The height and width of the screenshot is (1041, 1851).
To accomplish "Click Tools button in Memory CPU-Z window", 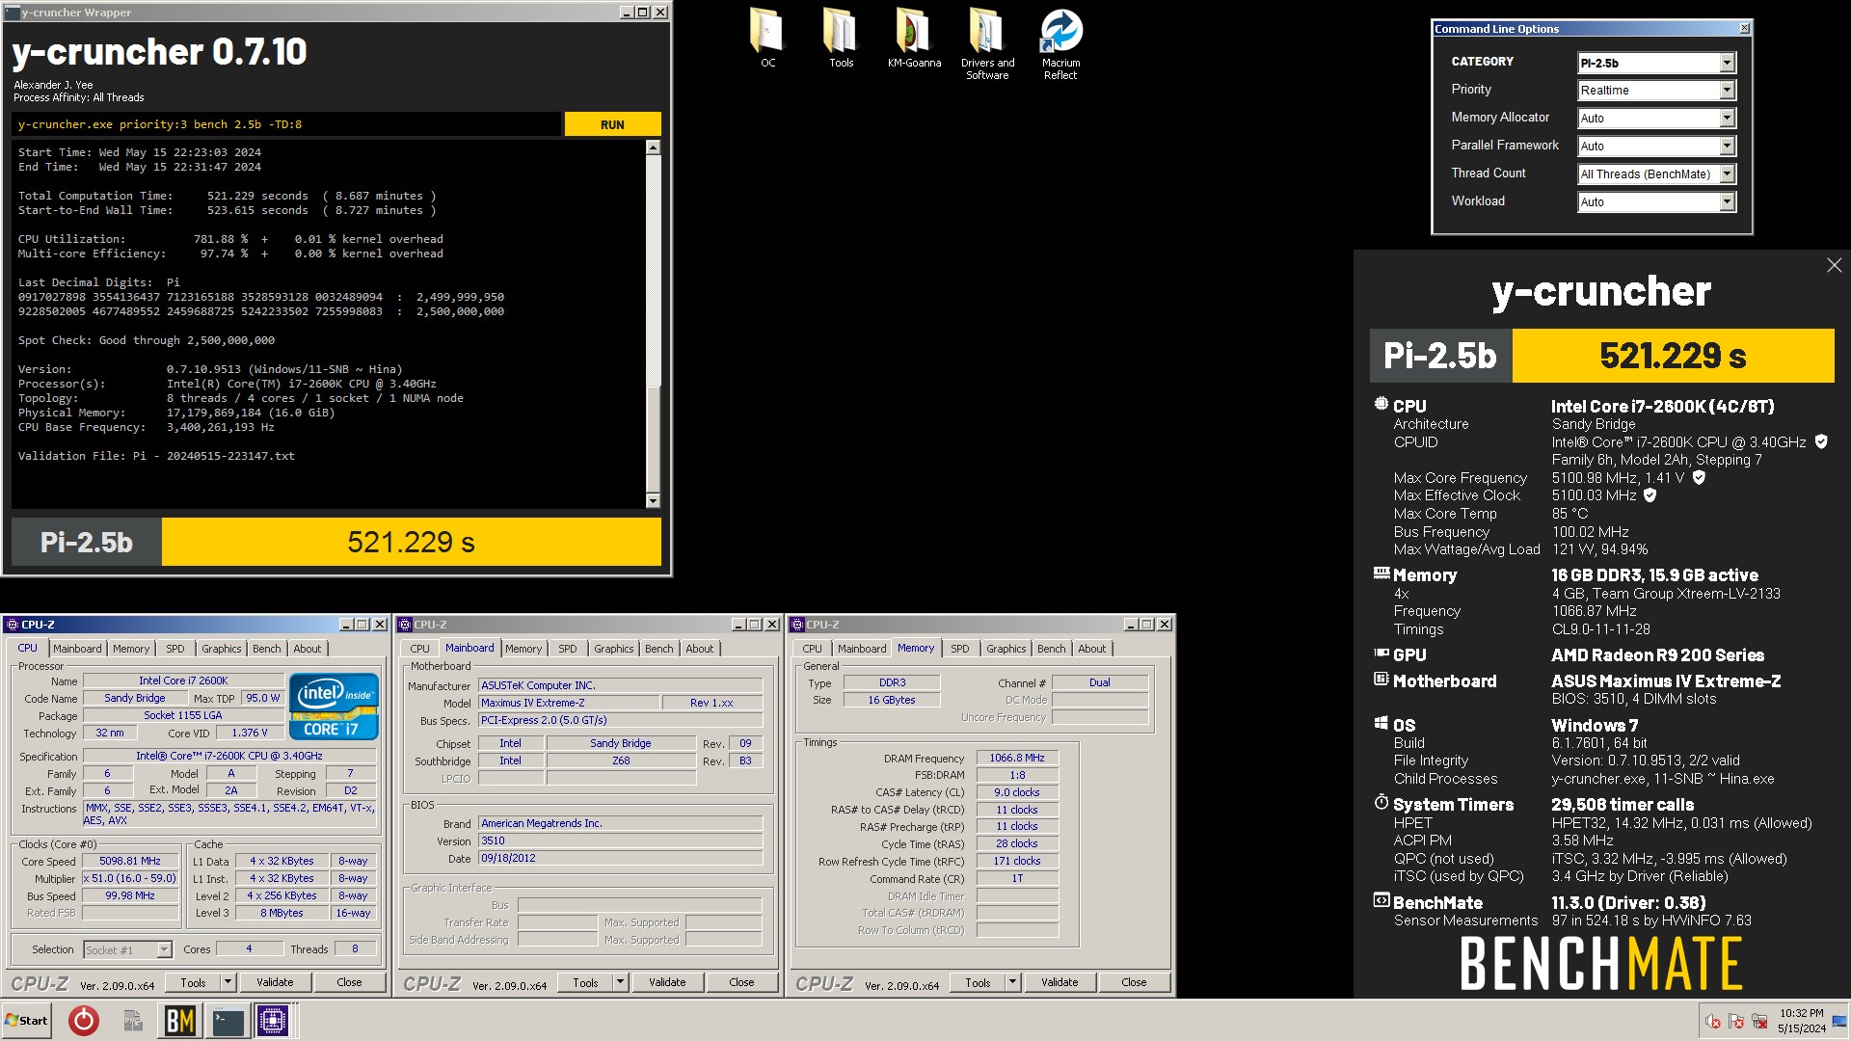I will 978,982.
